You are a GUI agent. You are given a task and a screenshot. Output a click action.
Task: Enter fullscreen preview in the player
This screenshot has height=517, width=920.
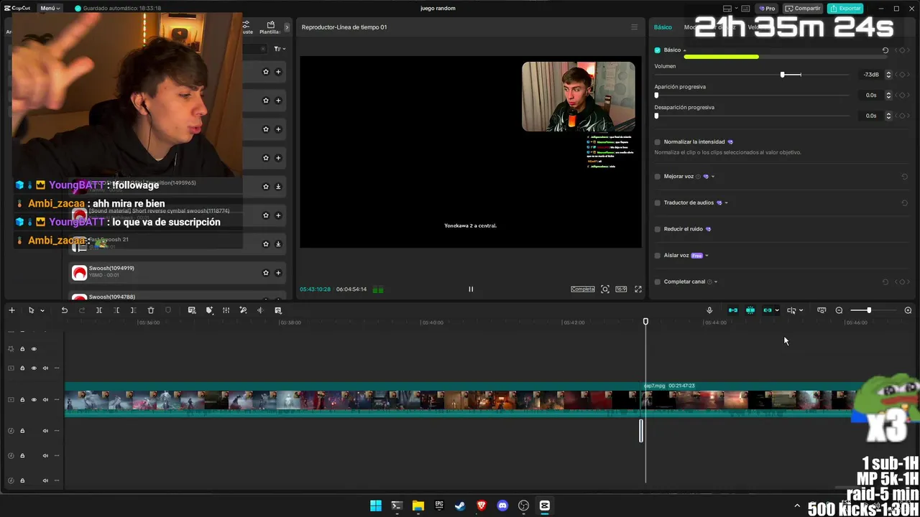coord(638,289)
